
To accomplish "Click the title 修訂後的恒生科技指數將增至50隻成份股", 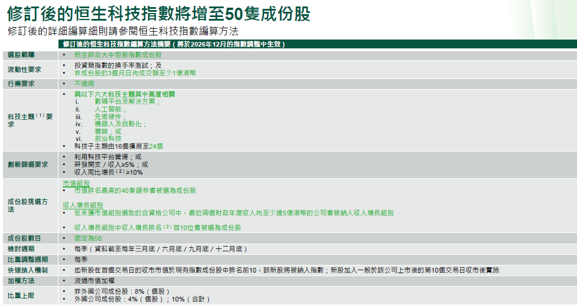I will (159, 14).
